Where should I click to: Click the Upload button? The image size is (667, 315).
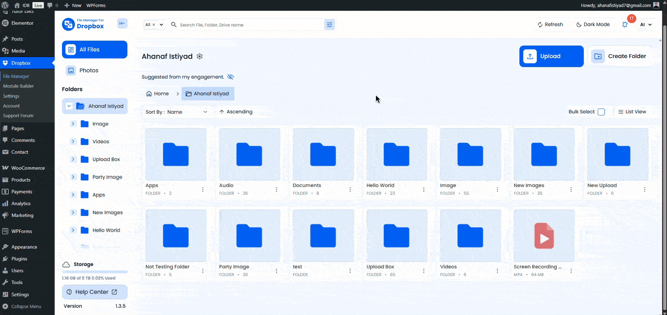pyautogui.click(x=551, y=56)
